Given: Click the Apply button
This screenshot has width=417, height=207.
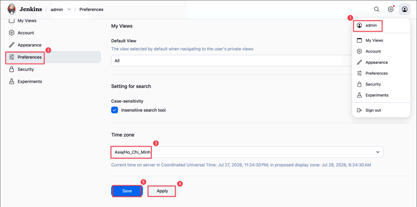Looking at the screenshot, I should 162,191.
